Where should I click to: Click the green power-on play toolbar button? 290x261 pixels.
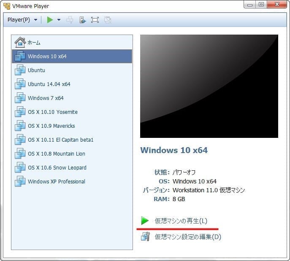click(50, 20)
